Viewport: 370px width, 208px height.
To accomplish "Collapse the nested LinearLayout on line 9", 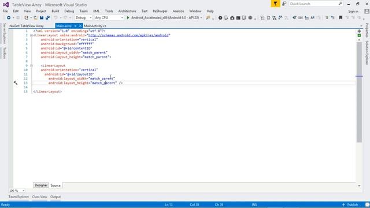I will [x=31, y=65].
